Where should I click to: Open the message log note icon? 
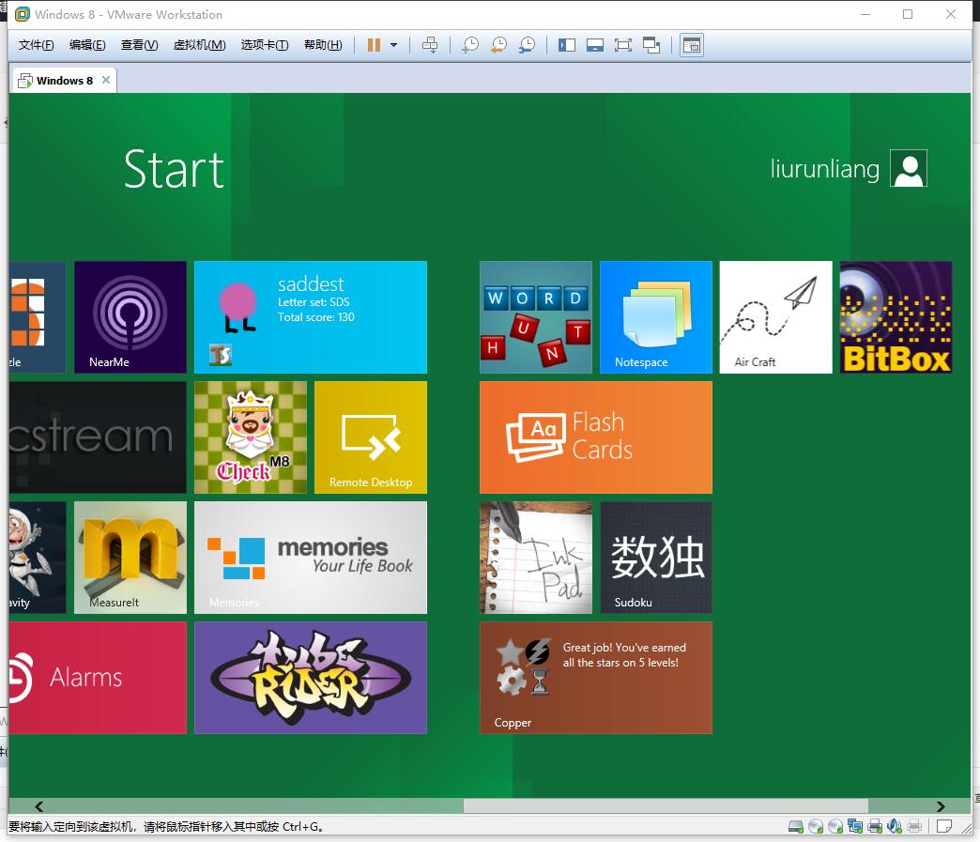click(x=943, y=826)
